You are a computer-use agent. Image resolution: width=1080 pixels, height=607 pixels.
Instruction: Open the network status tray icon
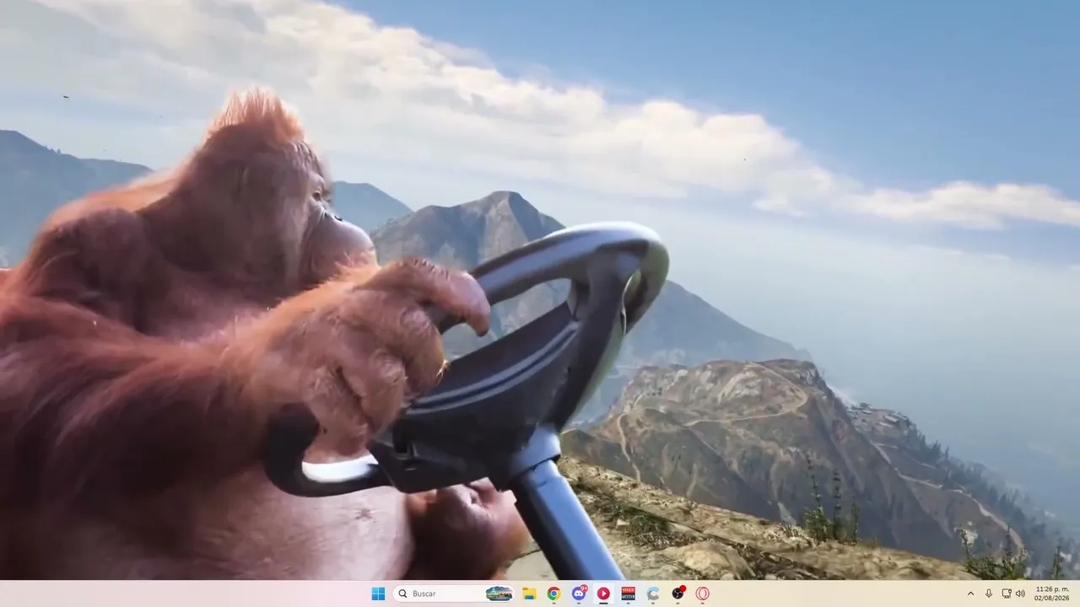(x=1006, y=594)
